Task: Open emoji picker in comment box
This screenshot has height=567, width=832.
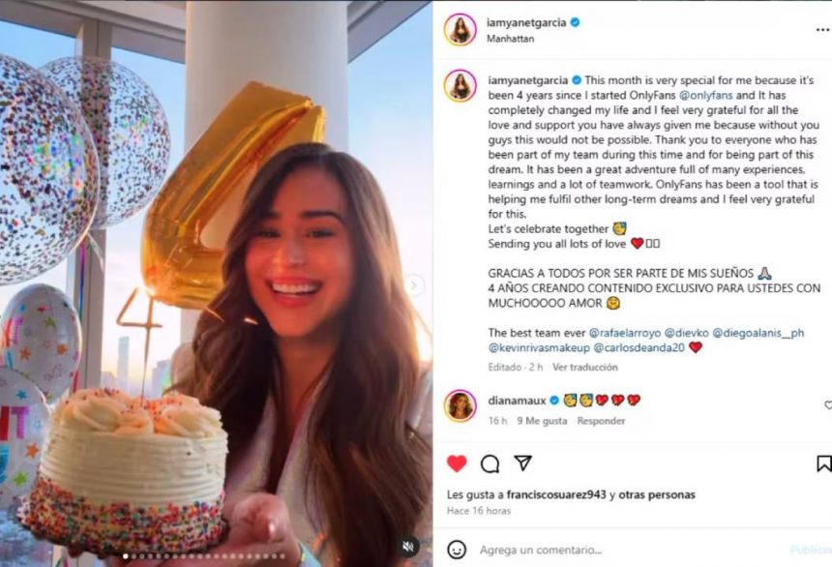Action: point(457,550)
